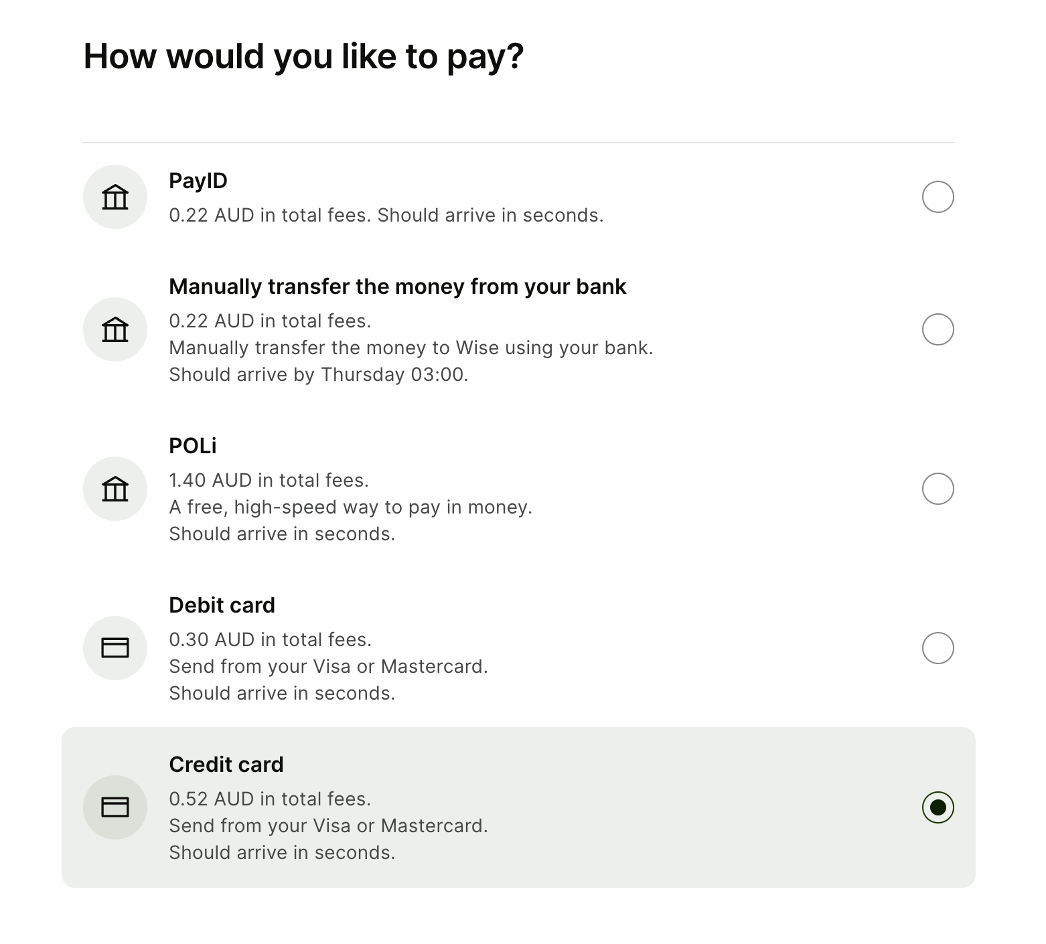Click the card icon for Debit card
1046x944 pixels.
pyautogui.click(x=115, y=648)
